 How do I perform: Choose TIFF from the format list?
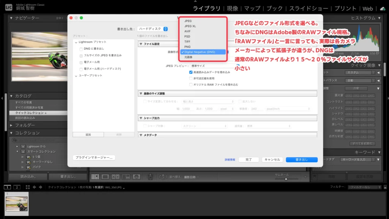tap(187, 41)
